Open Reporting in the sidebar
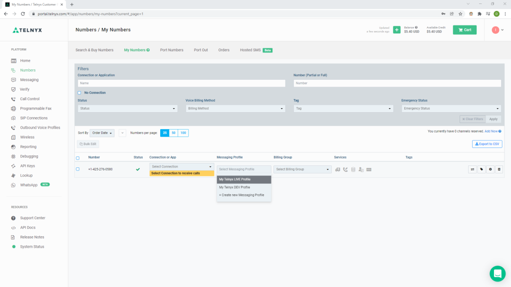The width and height of the screenshot is (511, 287). (x=28, y=147)
